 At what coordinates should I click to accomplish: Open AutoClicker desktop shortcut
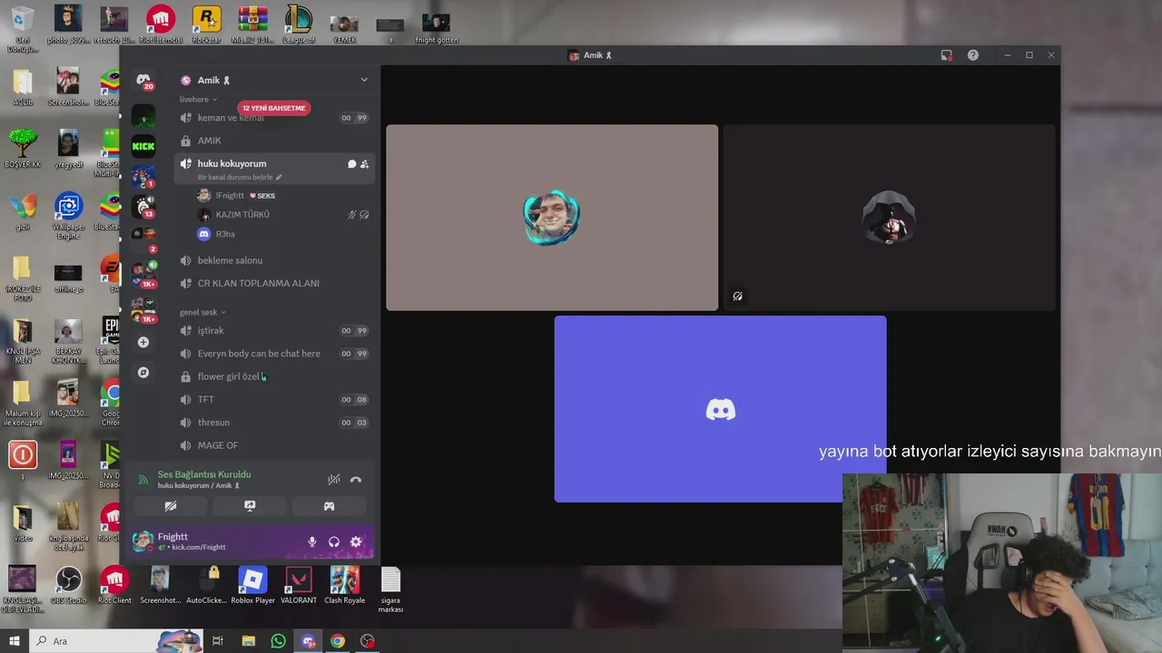tap(206, 585)
